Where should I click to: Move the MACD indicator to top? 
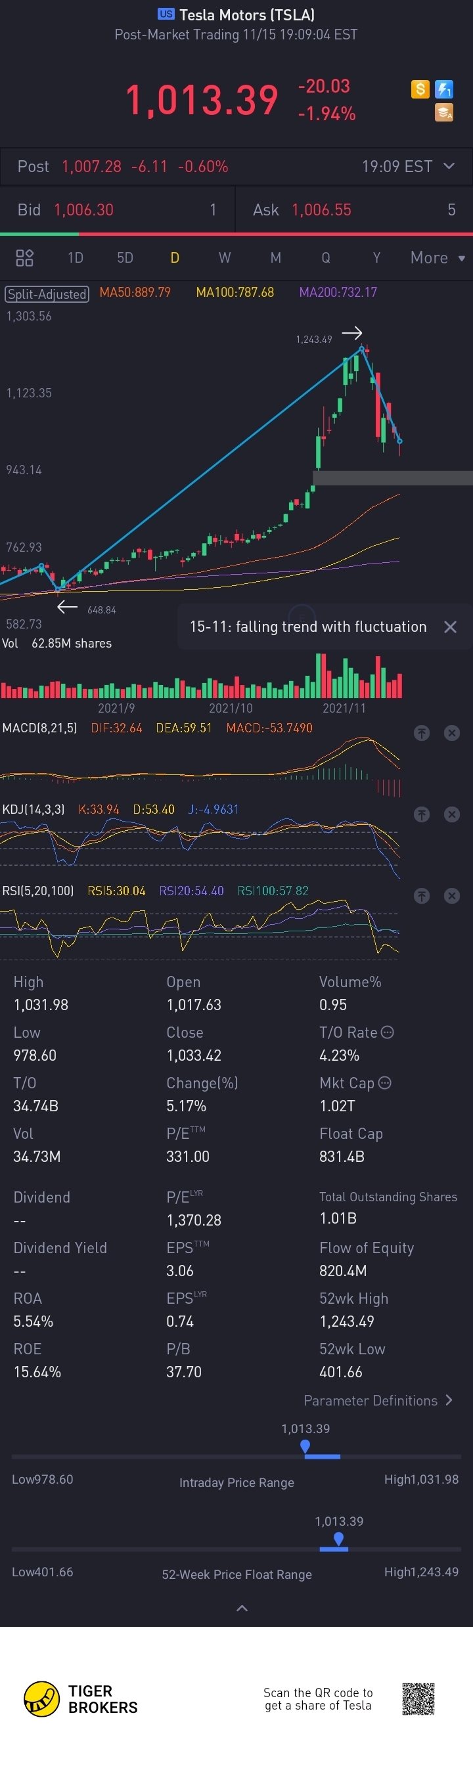[x=421, y=733]
